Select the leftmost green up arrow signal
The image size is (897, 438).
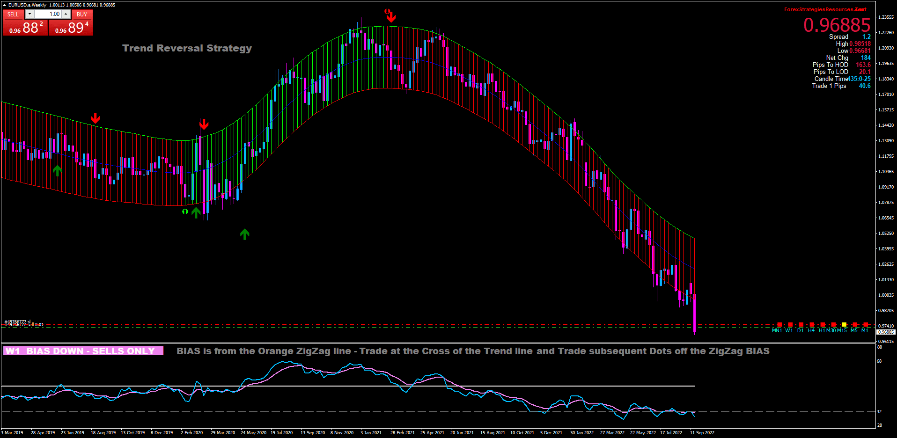pos(57,170)
